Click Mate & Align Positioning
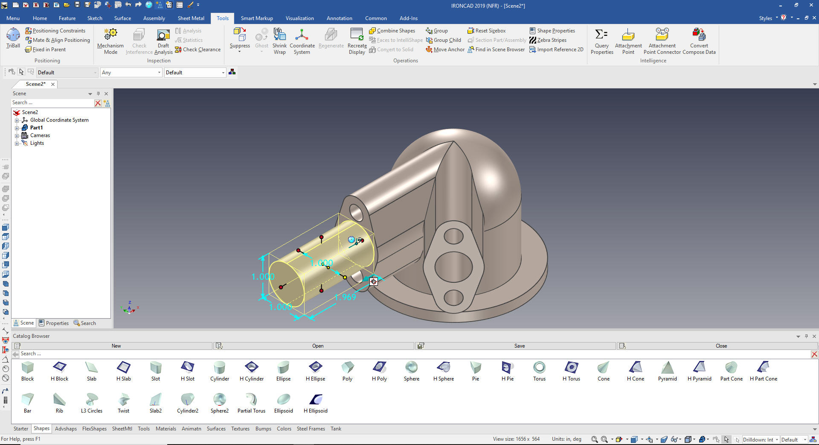Image resolution: width=819 pixels, height=445 pixels. [x=58, y=40]
